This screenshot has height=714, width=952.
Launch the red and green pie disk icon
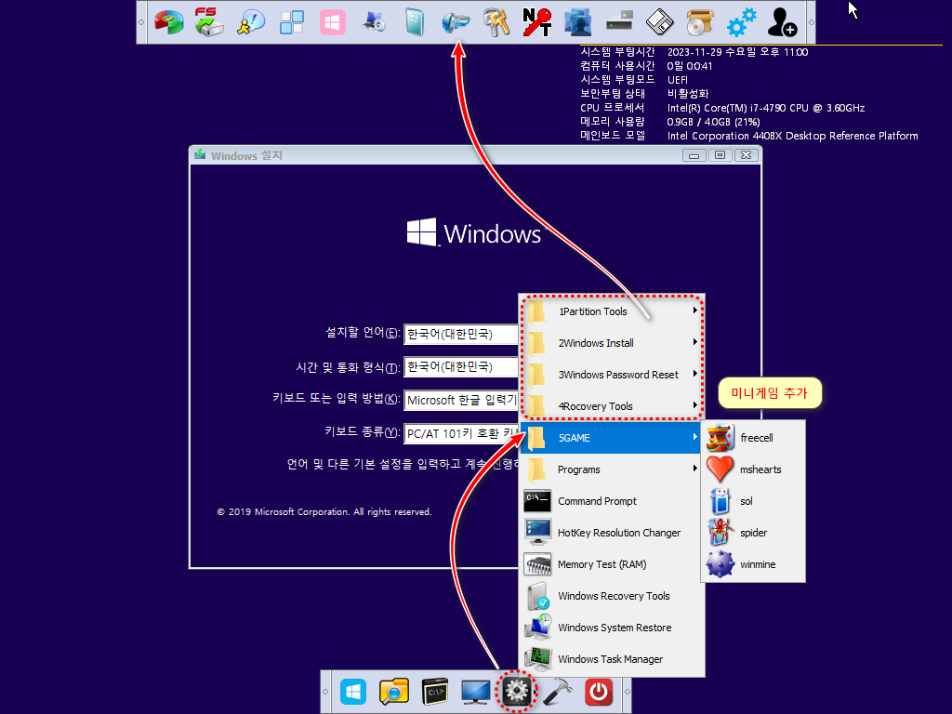coord(169,22)
